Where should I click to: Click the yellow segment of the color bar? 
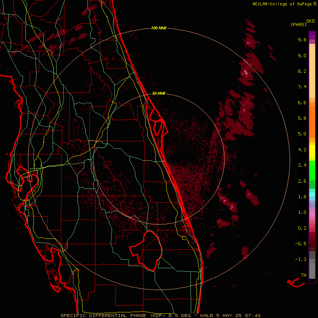pyautogui.click(x=312, y=151)
